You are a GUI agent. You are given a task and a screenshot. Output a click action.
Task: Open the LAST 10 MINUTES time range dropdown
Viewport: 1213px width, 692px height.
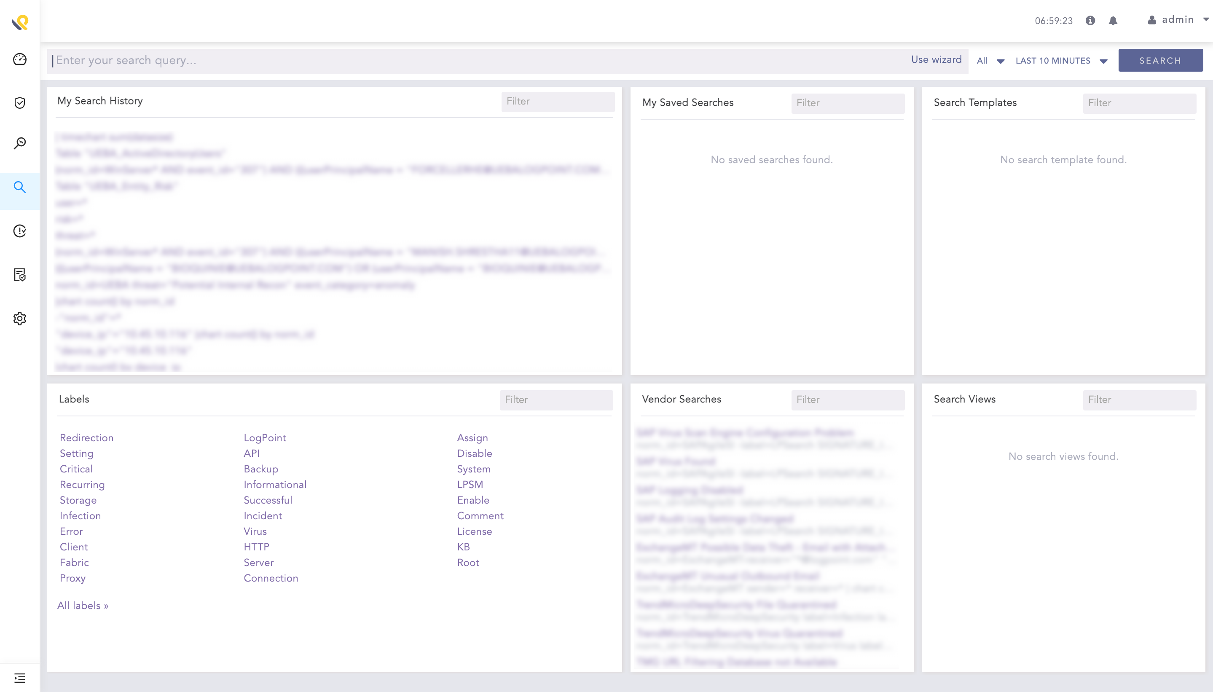(x=1061, y=60)
